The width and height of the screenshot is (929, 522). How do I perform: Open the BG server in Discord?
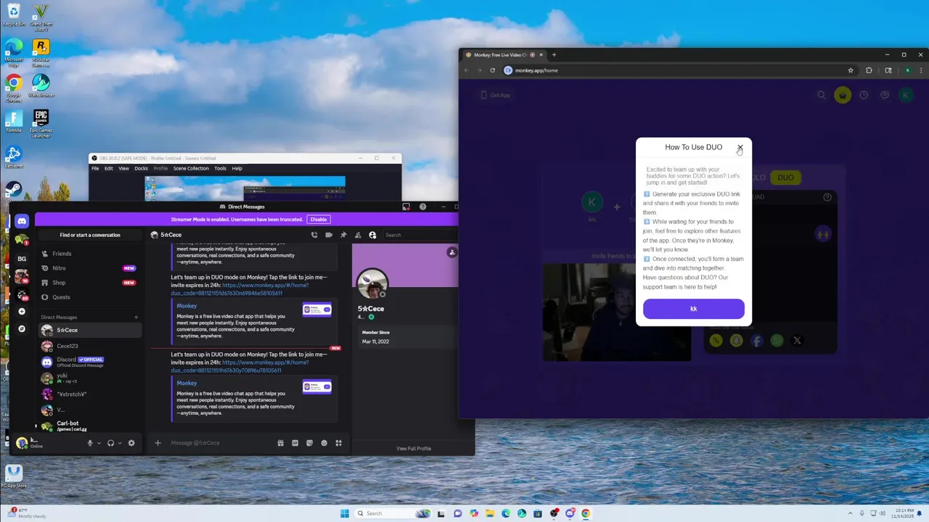[x=22, y=258]
